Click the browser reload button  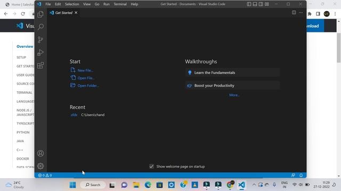(x=23, y=14)
